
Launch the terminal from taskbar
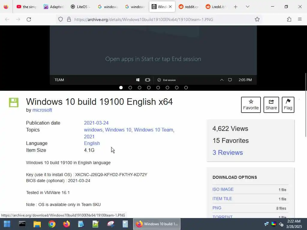[x=22, y=224]
